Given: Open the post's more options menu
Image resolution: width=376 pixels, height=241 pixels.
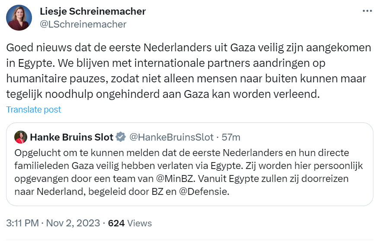Looking at the screenshot, I should [366, 11].
